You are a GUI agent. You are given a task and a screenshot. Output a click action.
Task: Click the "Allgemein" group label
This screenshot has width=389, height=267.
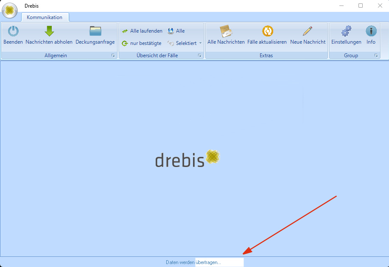(56, 56)
